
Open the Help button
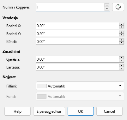click(17, 111)
